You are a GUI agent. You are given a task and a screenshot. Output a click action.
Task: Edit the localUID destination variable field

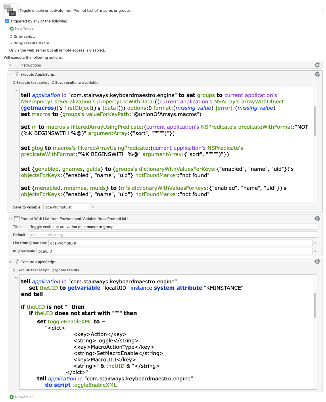tap(174, 251)
